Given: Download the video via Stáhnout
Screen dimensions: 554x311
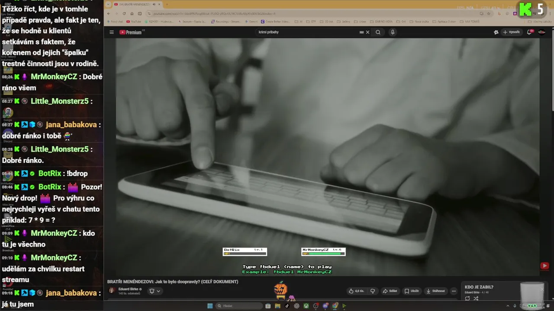Looking at the screenshot, I should pyautogui.click(x=435, y=291).
